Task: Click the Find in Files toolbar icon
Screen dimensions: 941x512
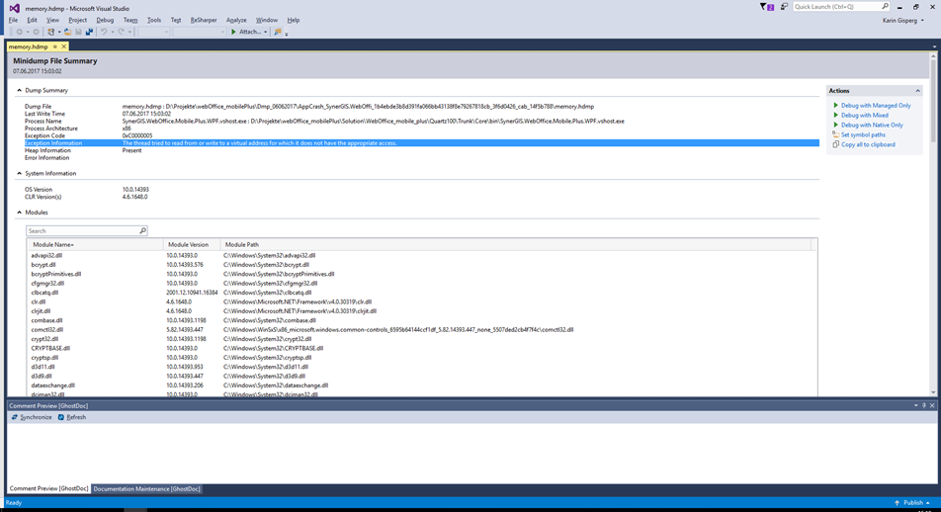Action: point(277,32)
